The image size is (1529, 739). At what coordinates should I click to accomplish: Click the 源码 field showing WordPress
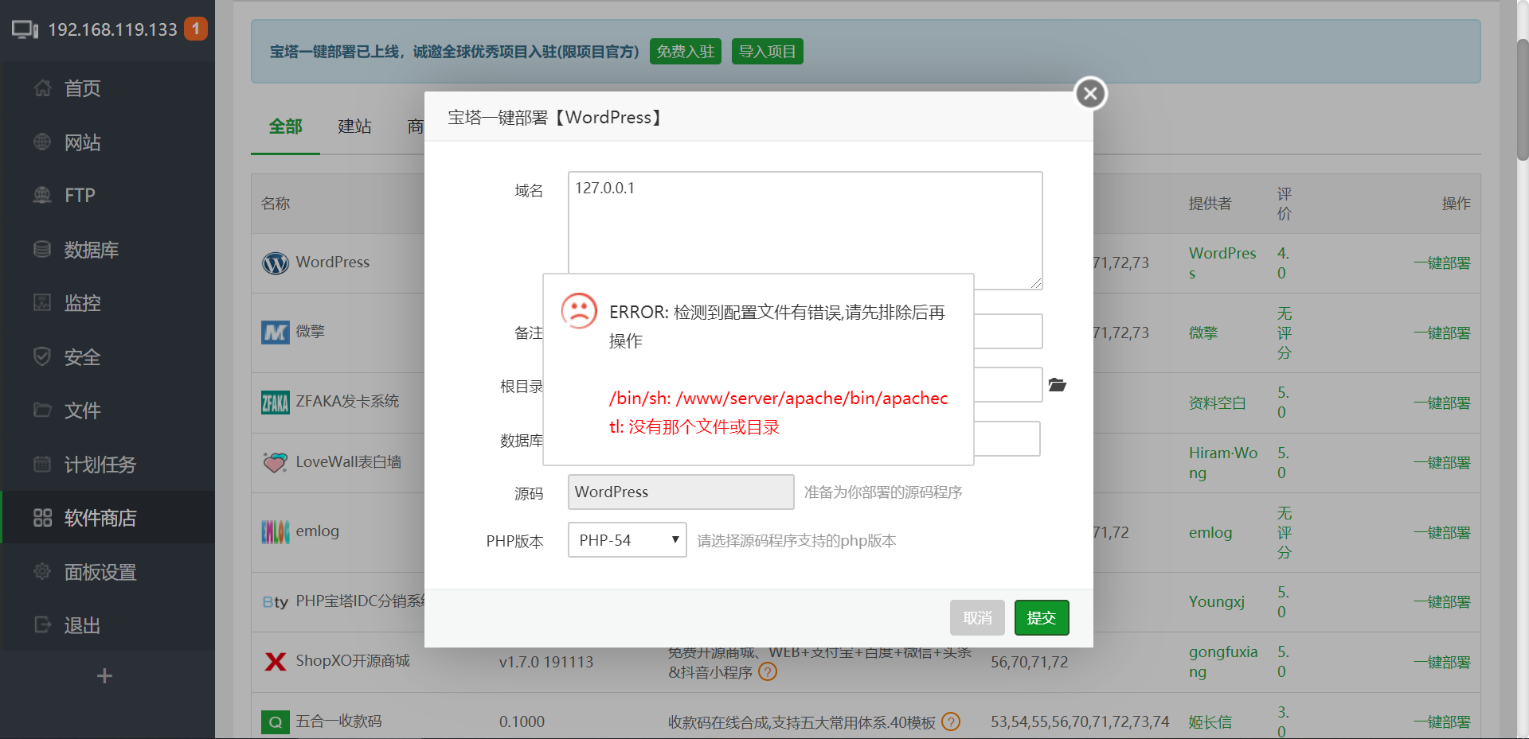point(681,492)
